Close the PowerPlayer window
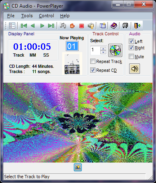The height and width of the screenshot is (183, 156). click(144, 4)
